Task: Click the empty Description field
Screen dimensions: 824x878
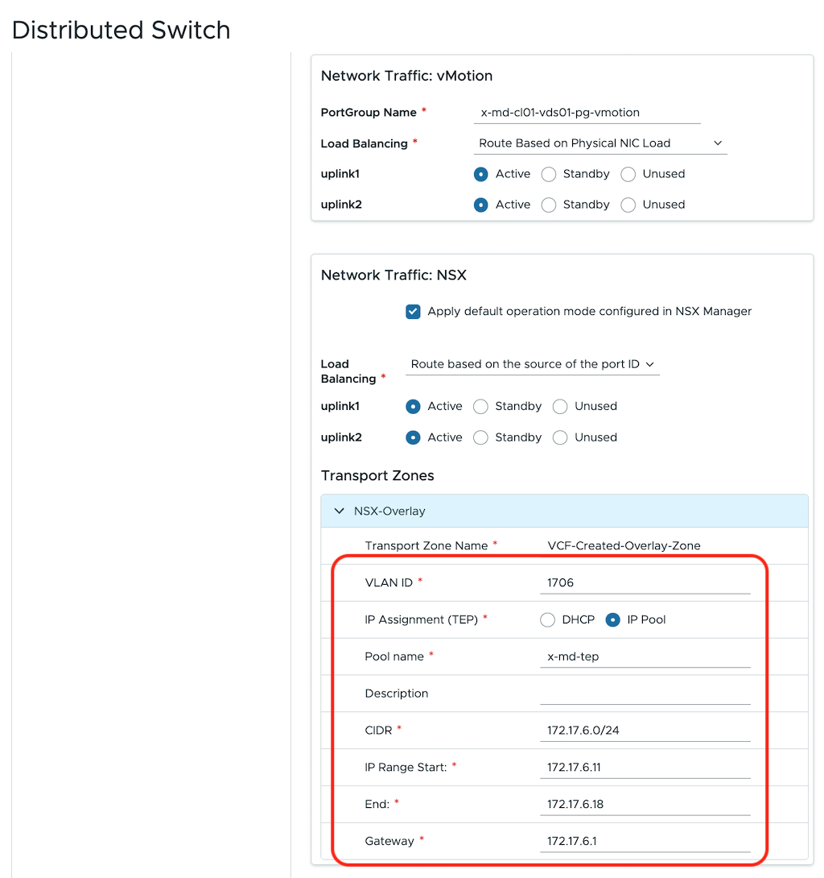Action: 645,694
